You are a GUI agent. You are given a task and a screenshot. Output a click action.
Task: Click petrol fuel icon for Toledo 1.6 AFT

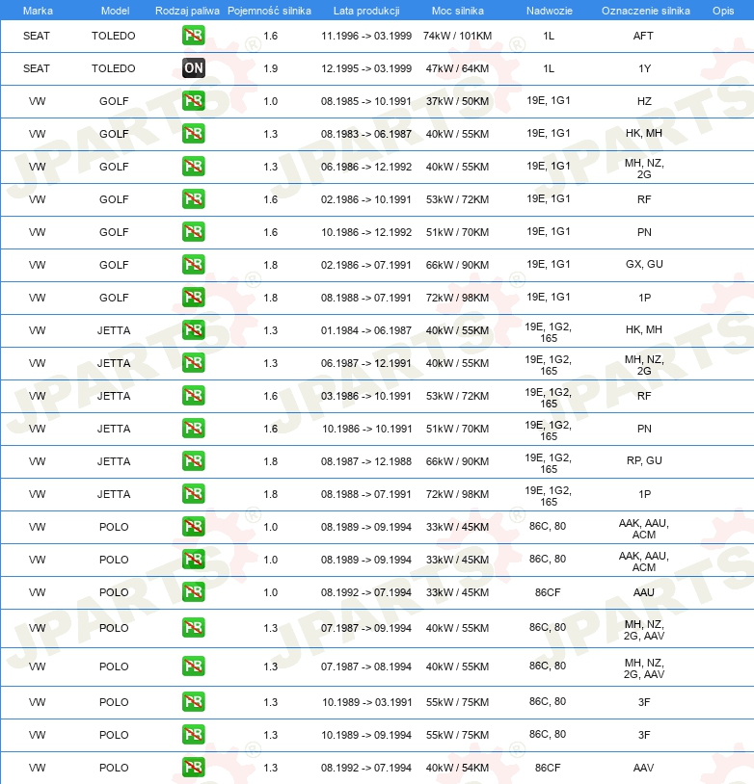[193, 36]
